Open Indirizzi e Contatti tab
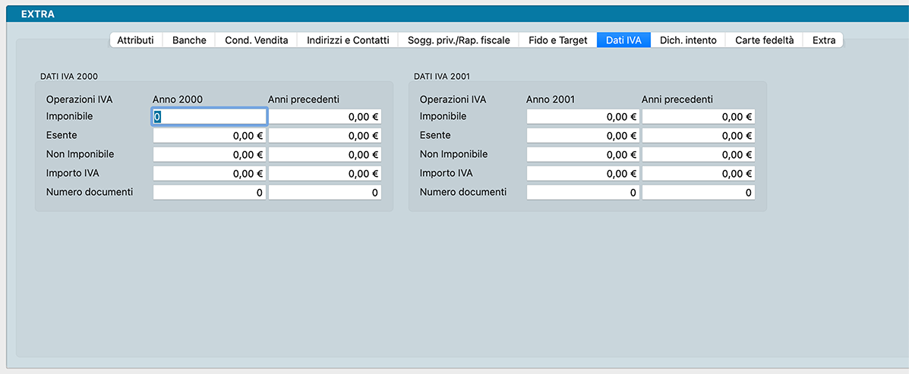 348,40
